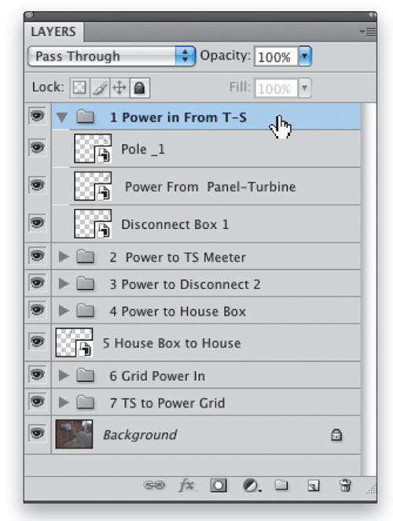This screenshot has height=521, width=393.
Task: Expand the 6 Grid Power In group
Action: point(64,375)
